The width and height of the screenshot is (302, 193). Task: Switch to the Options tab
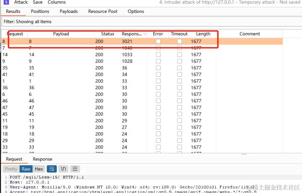pos(136,11)
